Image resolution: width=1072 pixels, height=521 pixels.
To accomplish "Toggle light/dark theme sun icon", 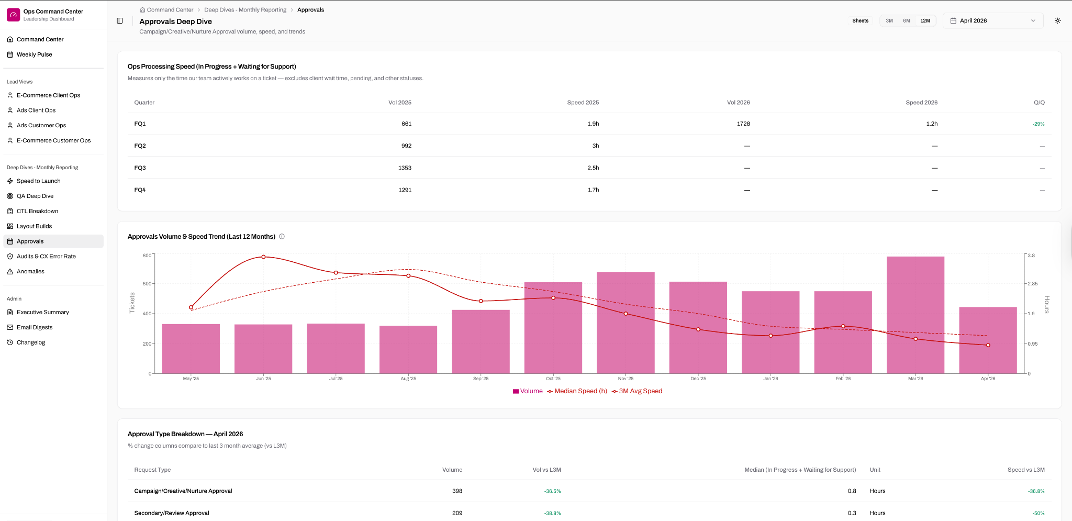I will point(1057,21).
